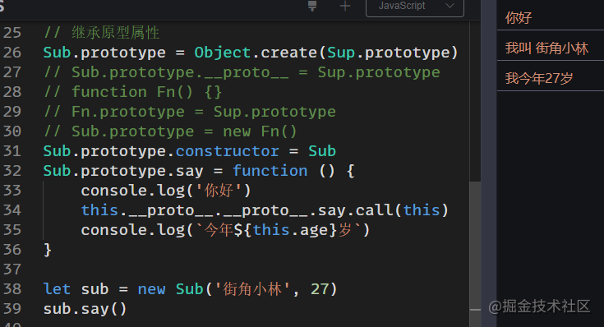Click the closing brace on line 36
The width and height of the screenshot is (604, 327).
(48, 250)
